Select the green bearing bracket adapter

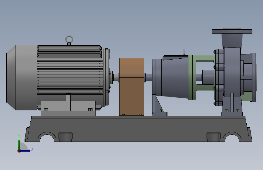coord(192,77)
